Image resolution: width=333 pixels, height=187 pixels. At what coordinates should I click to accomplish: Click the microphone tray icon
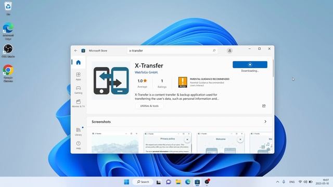284,182
